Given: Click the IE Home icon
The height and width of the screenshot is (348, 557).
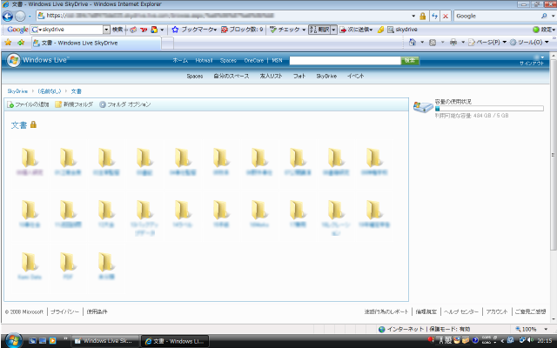Looking at the screenshot, I should click(413, 43).
